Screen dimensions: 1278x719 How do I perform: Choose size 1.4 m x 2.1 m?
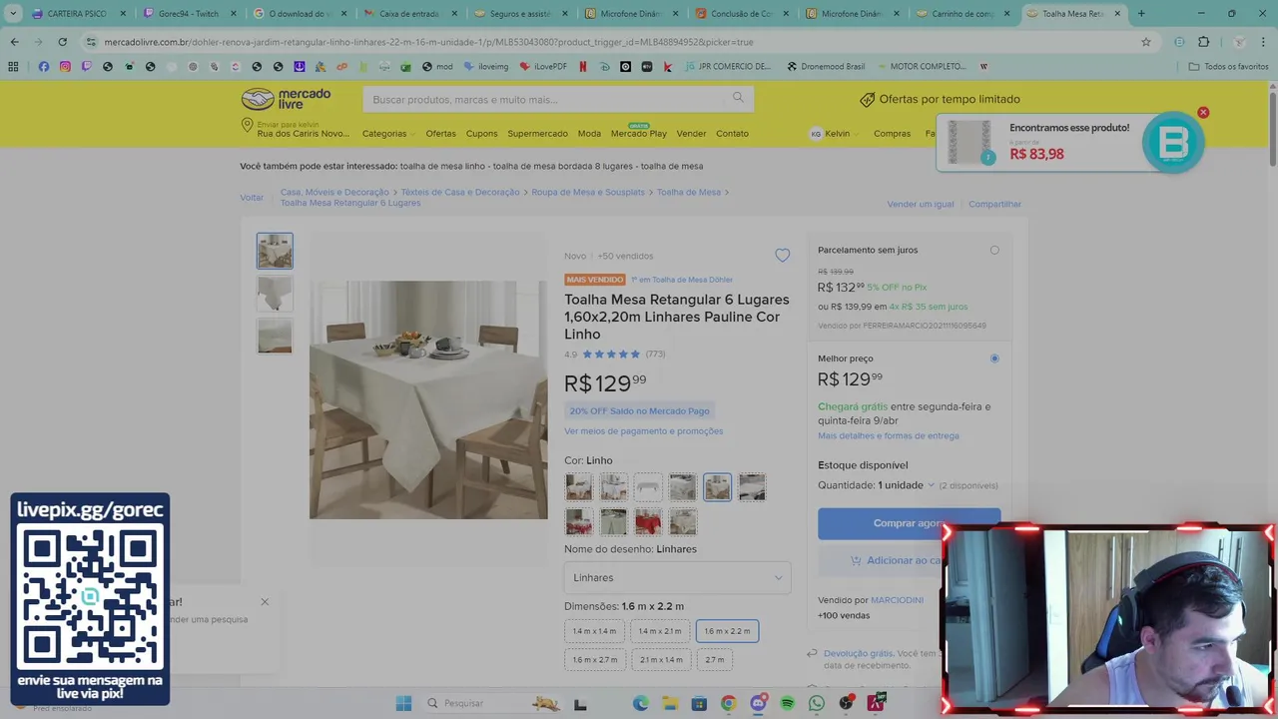(660, 631)
